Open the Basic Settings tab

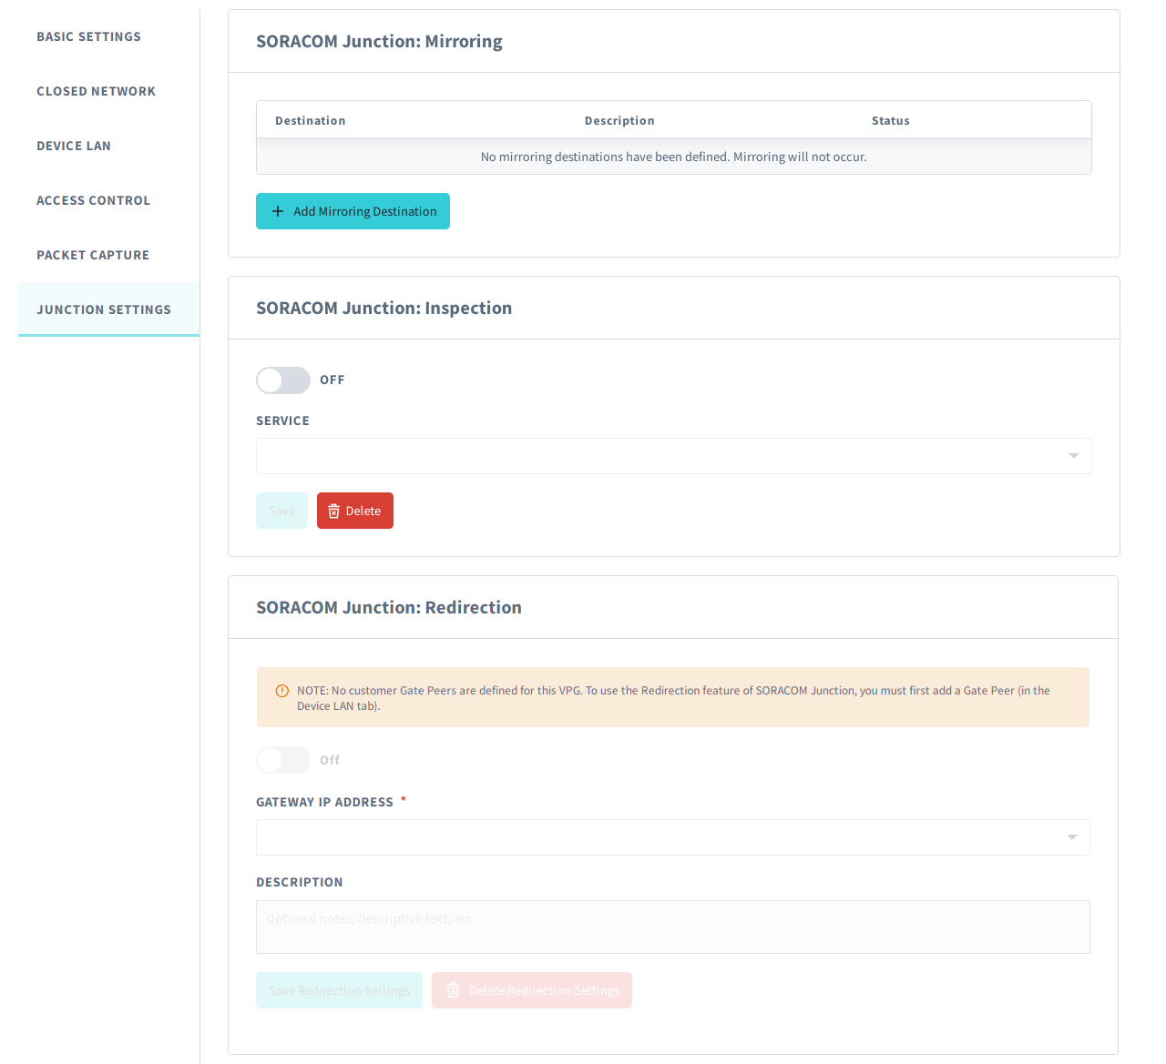click(89, 36)
